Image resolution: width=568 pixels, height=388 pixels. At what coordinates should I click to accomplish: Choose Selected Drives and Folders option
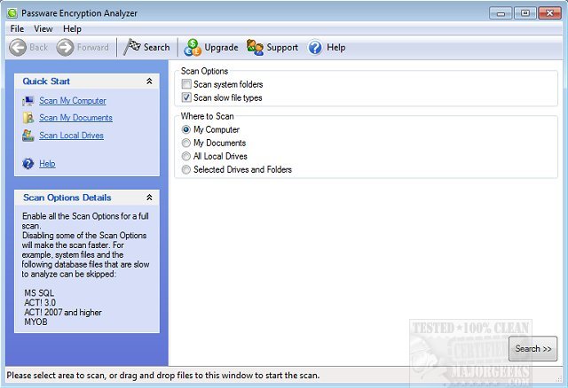point(185,169)
